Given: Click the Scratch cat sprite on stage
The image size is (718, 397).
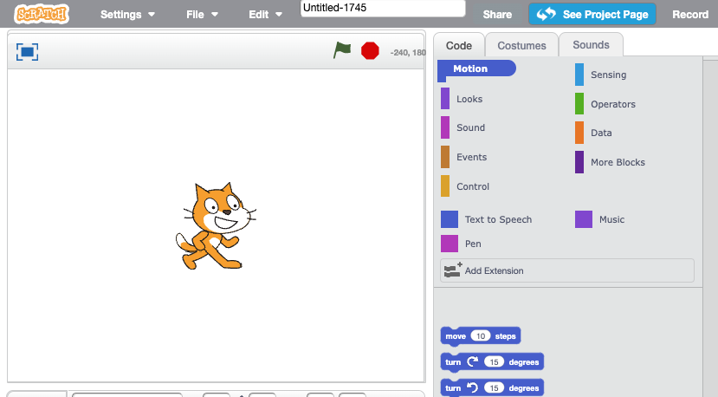Looking at the screenshot, I should coord(215,225).
